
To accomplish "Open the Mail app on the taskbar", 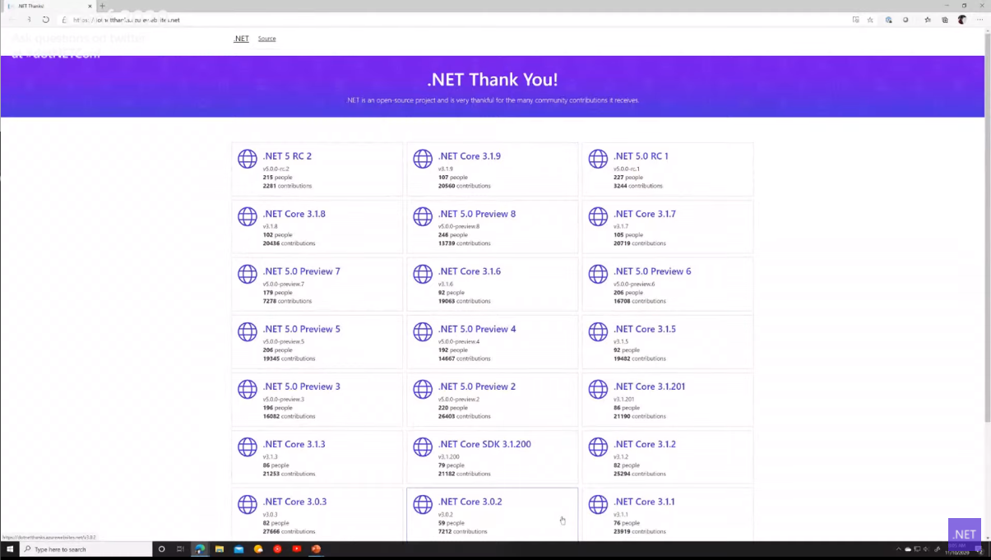I will [238, 549].
